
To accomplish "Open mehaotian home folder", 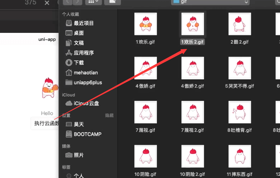I will click(x=81, y=73).
